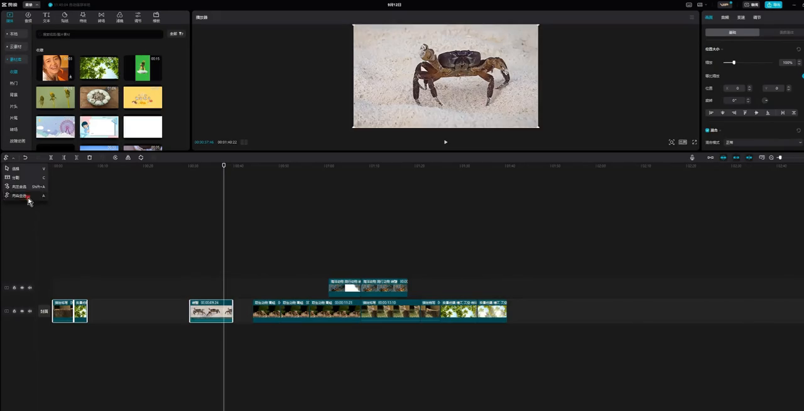Click the 封面 (Cover) button on the main track

(44, 311)
